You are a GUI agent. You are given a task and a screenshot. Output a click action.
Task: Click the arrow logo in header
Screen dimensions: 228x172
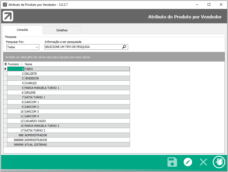[8, 16]
